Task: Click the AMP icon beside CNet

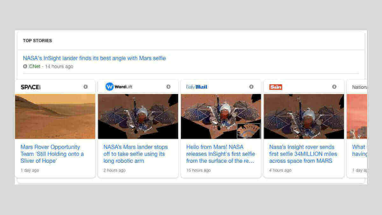Action: click(25, 67)
